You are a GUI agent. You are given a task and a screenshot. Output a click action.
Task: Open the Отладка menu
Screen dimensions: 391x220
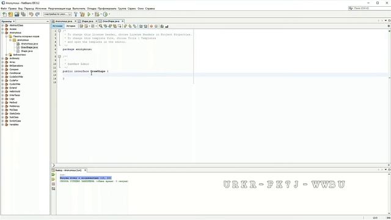[92, 9]
